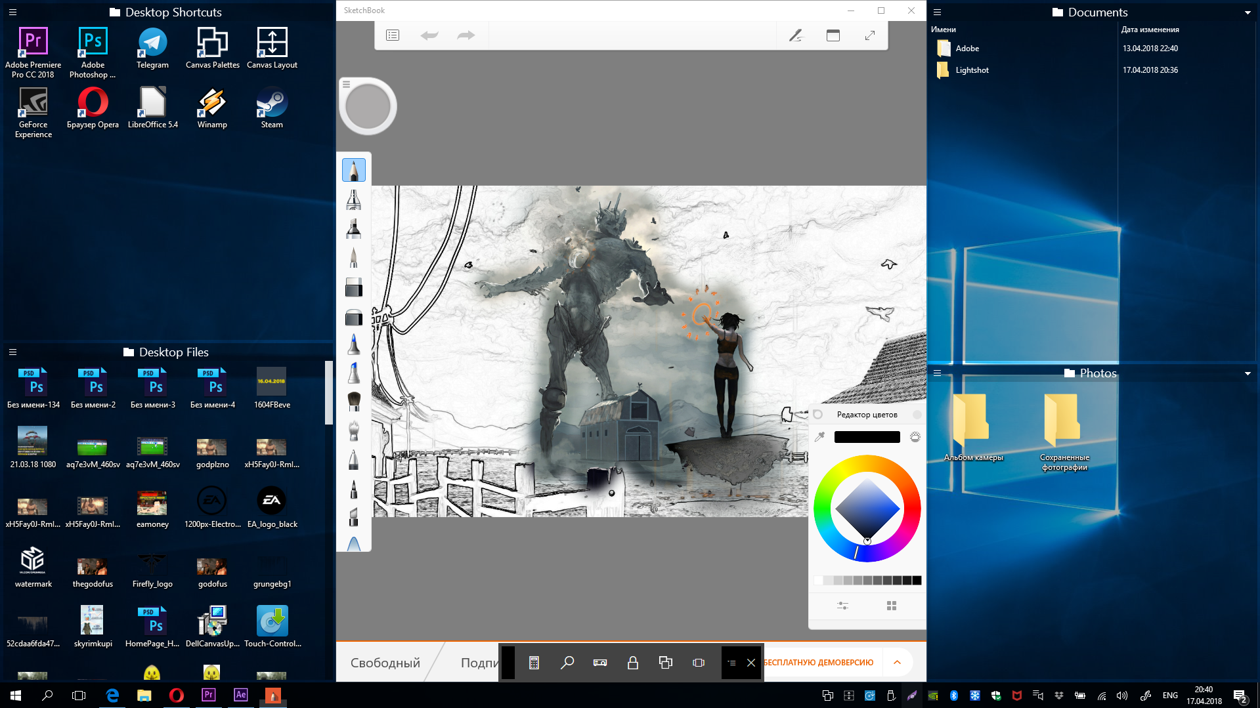Choose the white swatch in grayscale strip
This screenshot has width=1260, height=708.
[x=818, y=580]
